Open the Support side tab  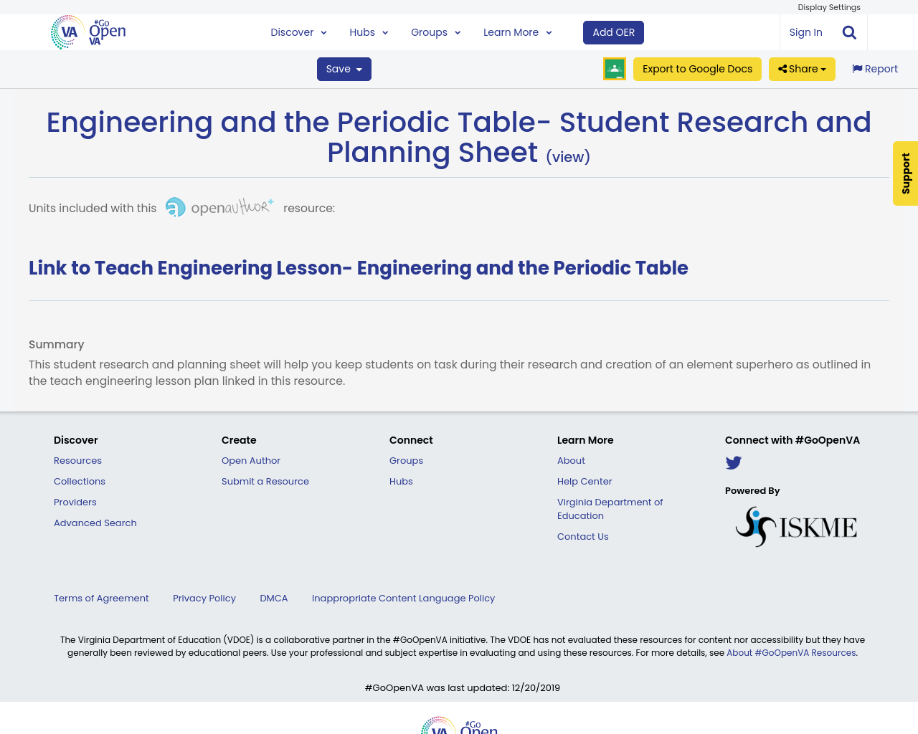click(905, 173)
